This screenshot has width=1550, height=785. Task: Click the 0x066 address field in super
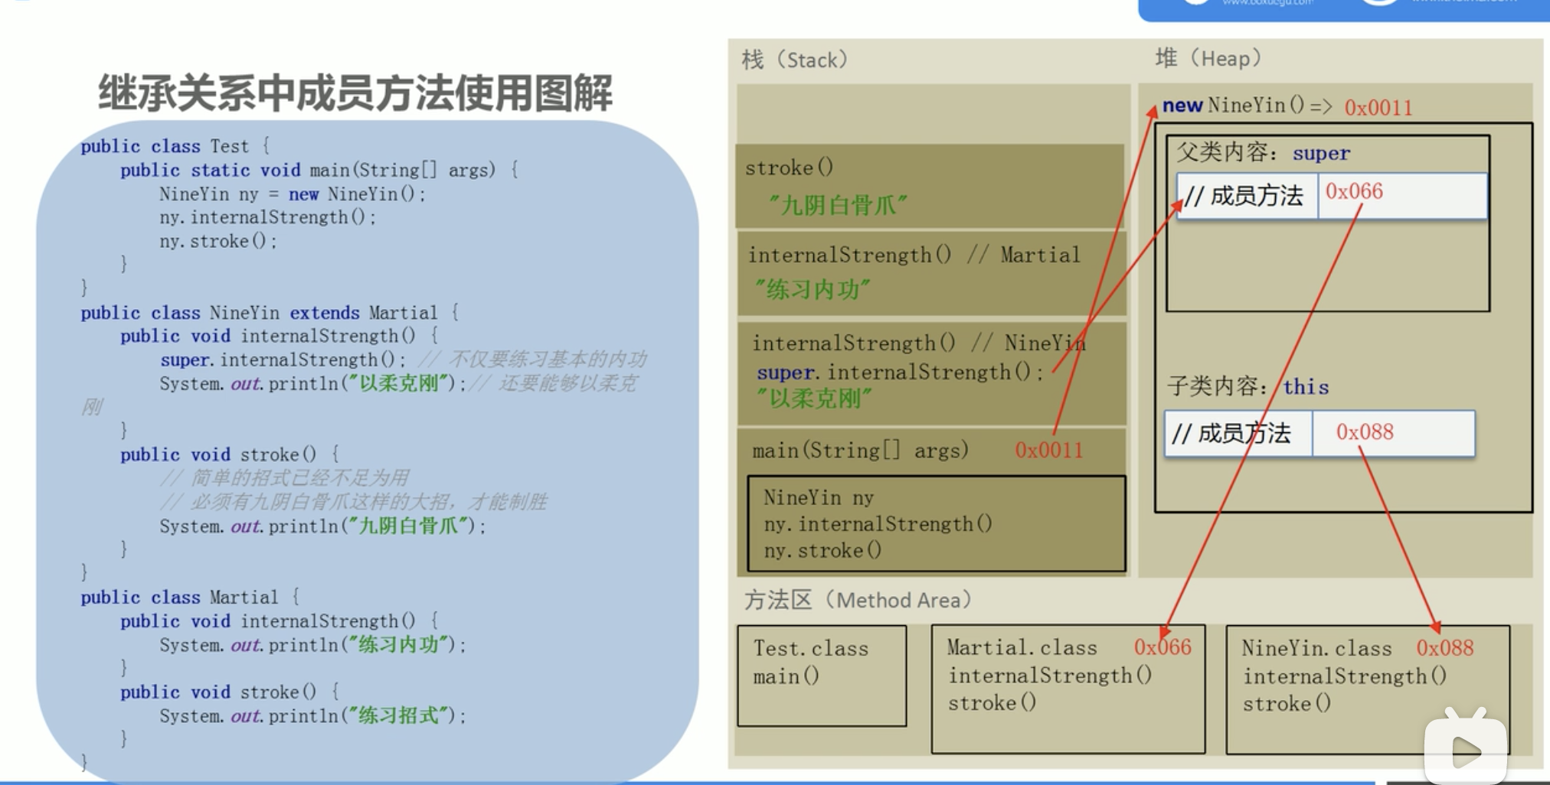pos(1402,195)
